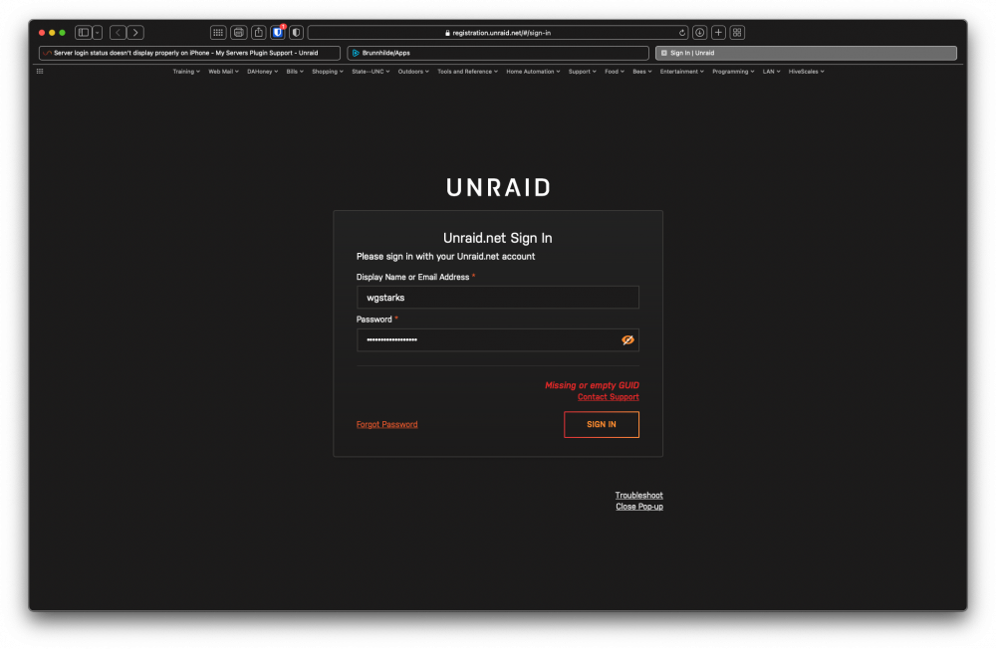Click the red 'Missing or empty GUID' message
996x649 pixels.
pyautogui.click(x=592, y=385)
